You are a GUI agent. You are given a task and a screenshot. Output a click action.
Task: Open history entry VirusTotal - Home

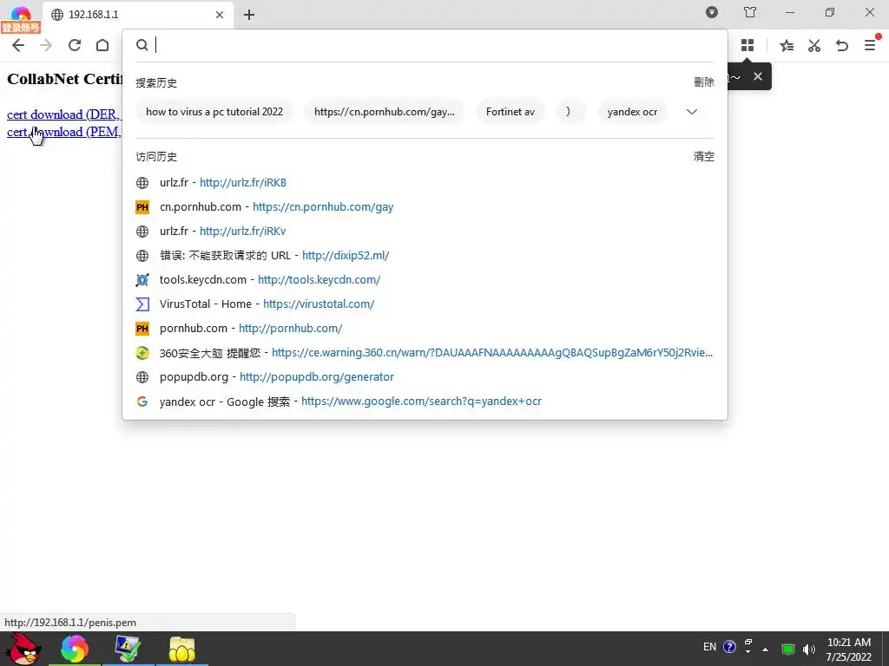point(425,304)
